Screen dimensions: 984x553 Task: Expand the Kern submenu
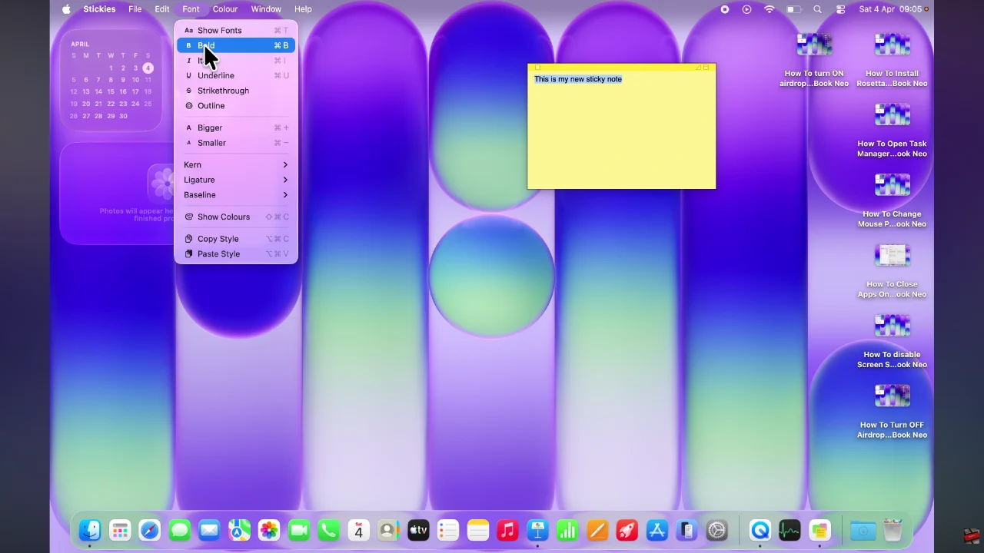192,164
